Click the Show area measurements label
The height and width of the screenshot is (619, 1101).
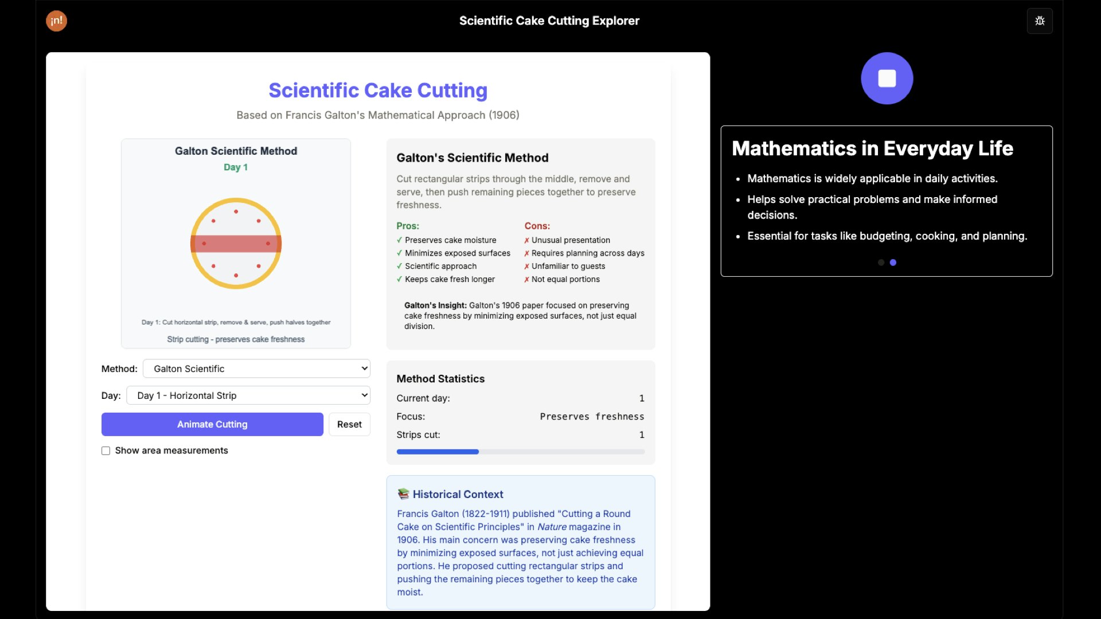point(171,450)
